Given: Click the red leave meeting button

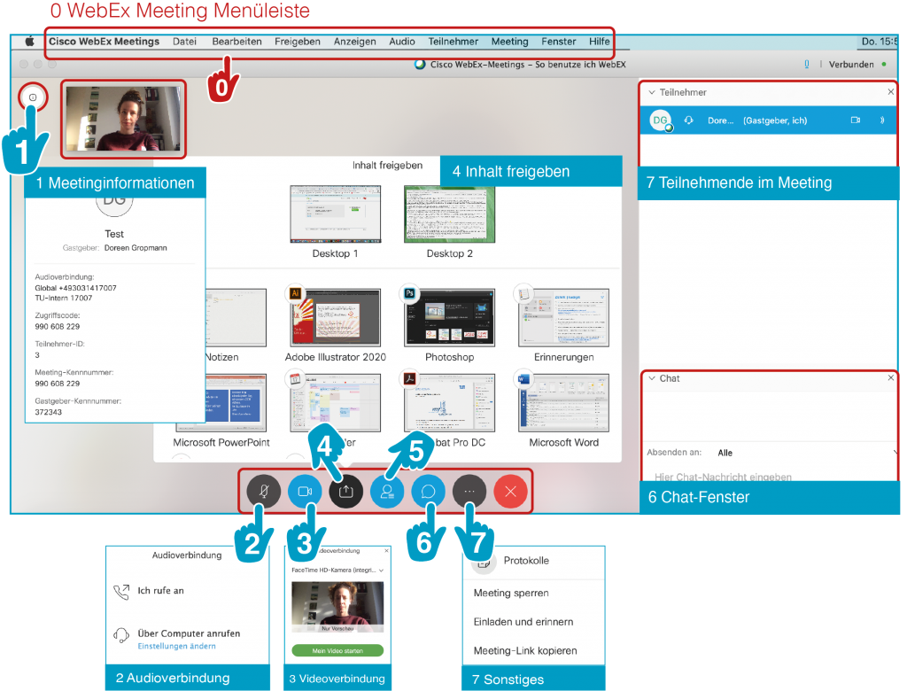Looking at the screenshot, I should (x=510, y=492).
